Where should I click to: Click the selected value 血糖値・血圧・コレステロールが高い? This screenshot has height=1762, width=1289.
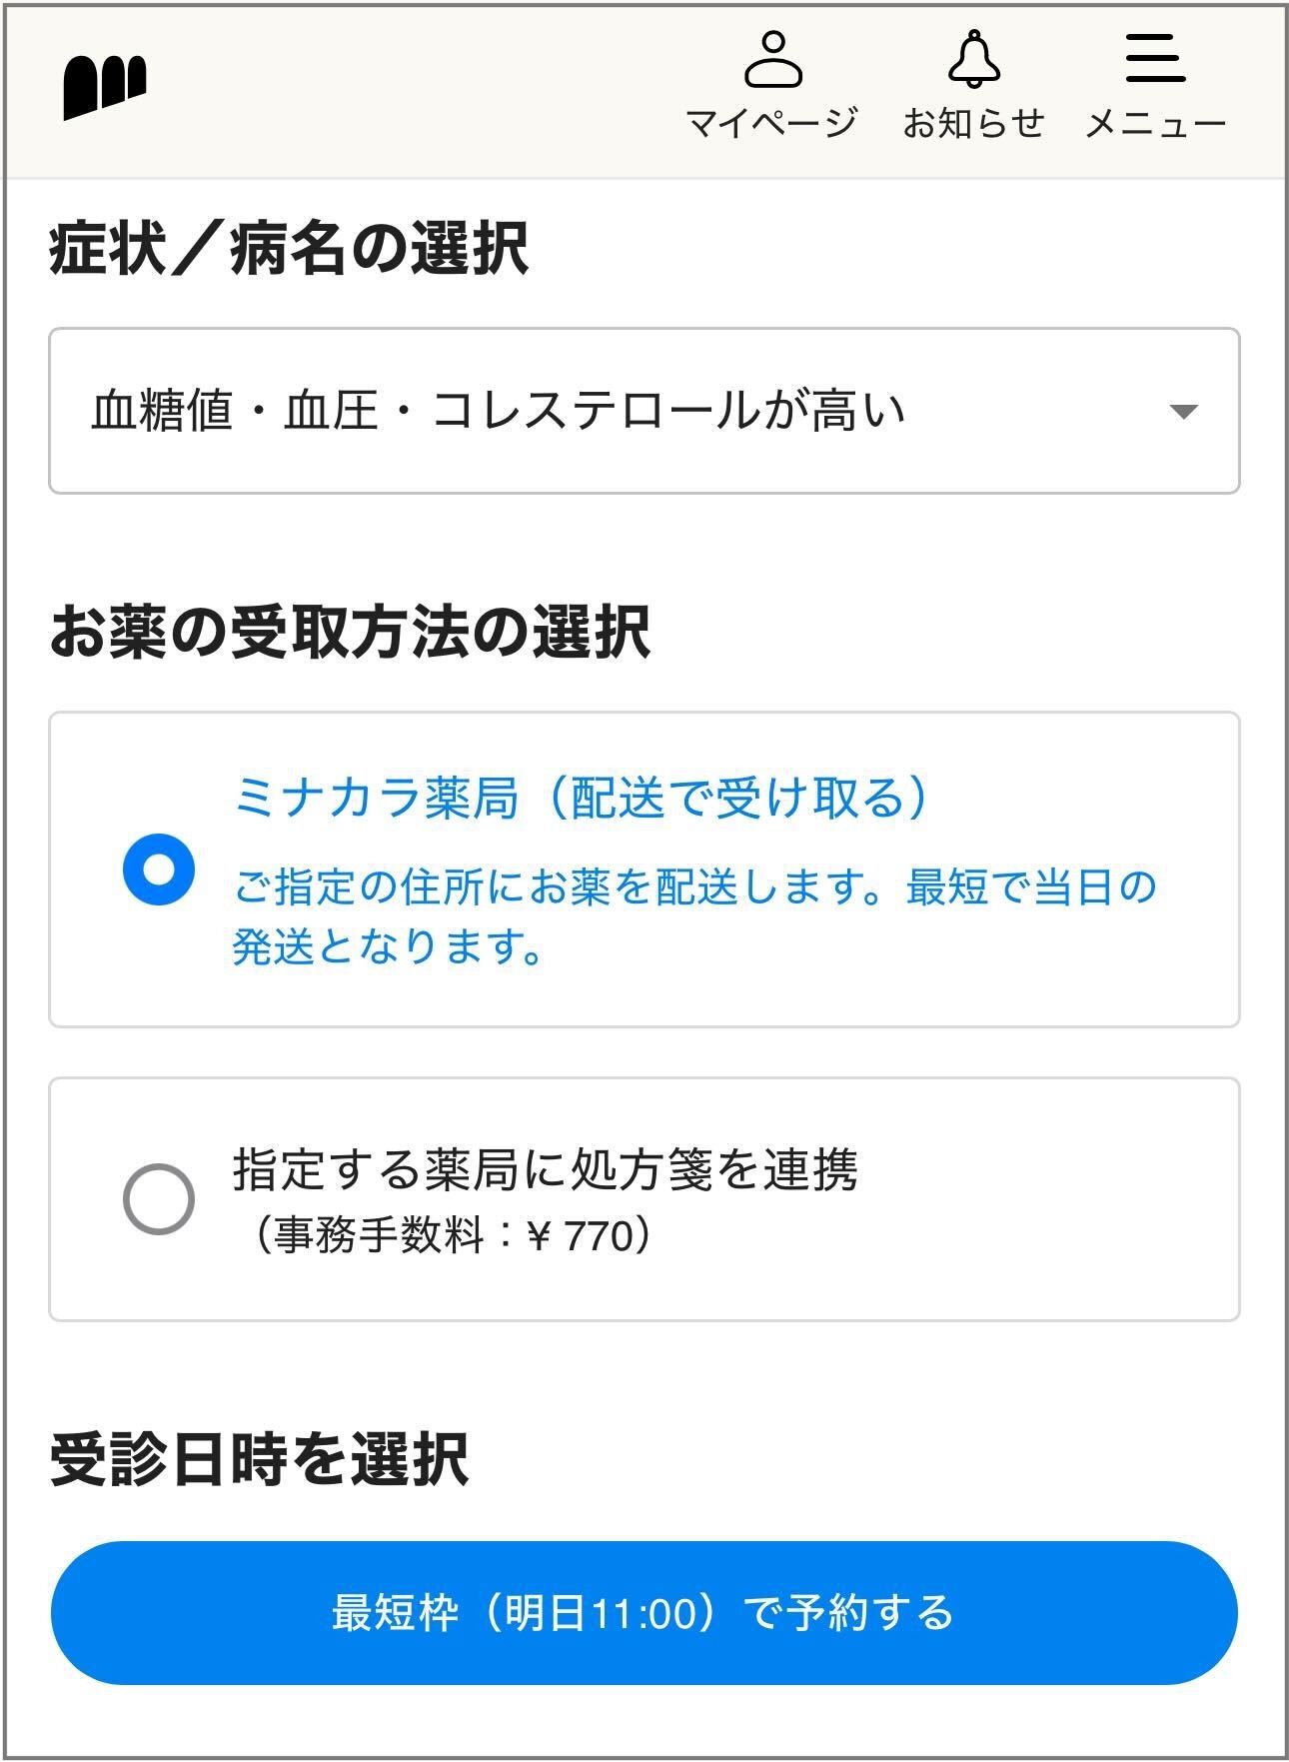[x=498, y=411]
